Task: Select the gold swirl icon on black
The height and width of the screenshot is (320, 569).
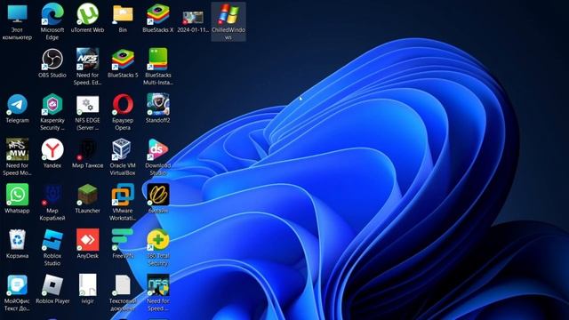Action: click(x=158, y=195)
